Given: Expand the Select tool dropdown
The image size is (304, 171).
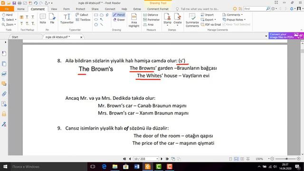Looking at the screenshot, I should [x=16, y=20].
